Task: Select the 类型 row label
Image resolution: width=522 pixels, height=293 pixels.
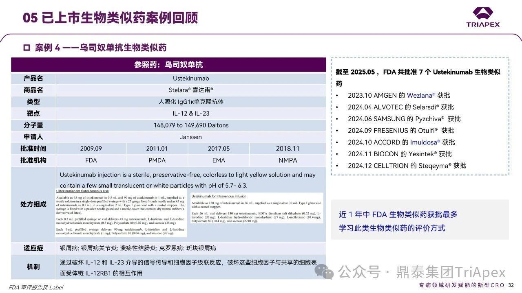Action: click(33, 102)
